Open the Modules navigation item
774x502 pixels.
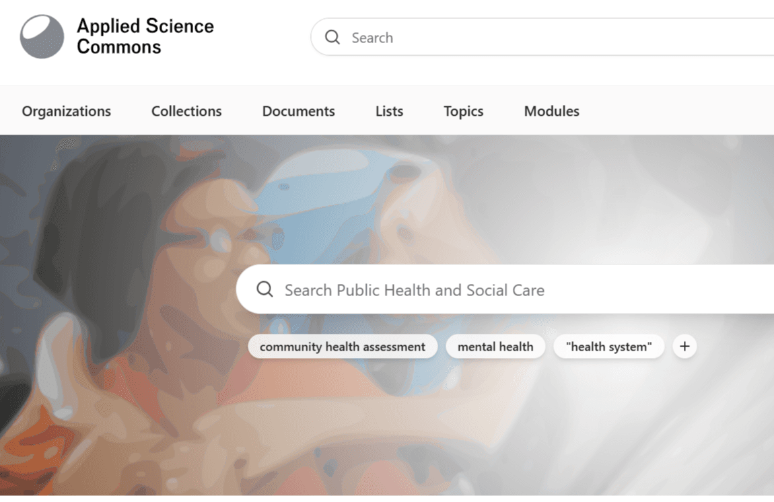click(551, 111)
